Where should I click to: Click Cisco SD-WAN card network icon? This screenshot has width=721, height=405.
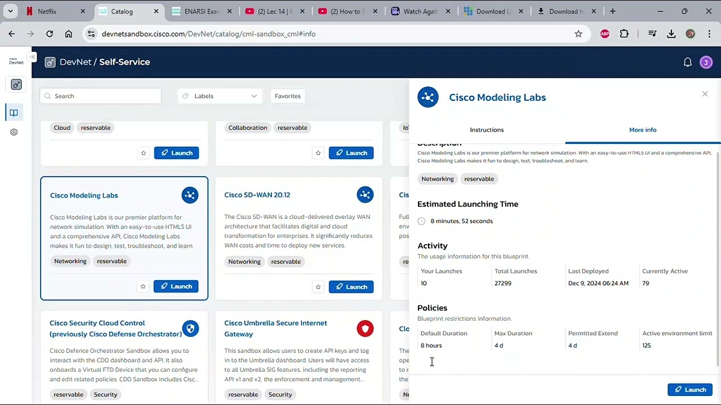365,195
